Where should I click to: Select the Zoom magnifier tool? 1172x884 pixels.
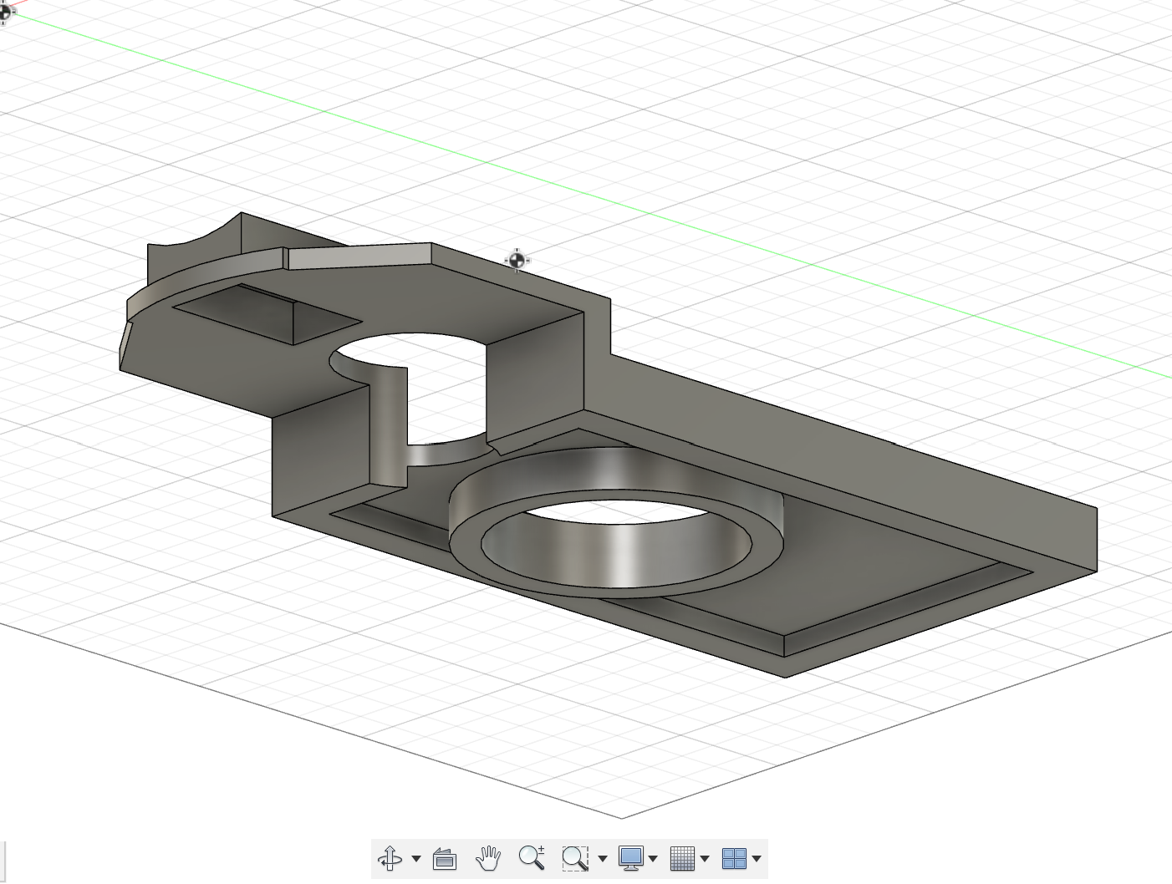coord(532,858)
